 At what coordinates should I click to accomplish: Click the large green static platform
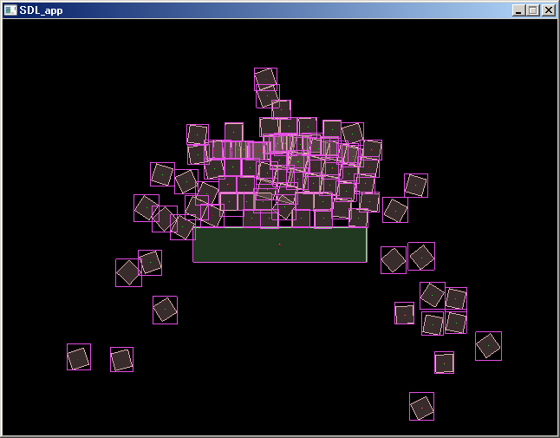(x=280, y=245)
